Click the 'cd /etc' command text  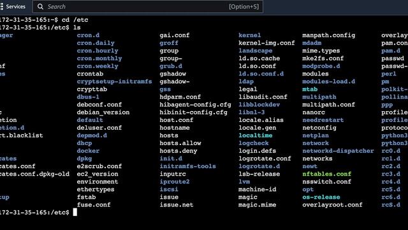click(75, 20)
